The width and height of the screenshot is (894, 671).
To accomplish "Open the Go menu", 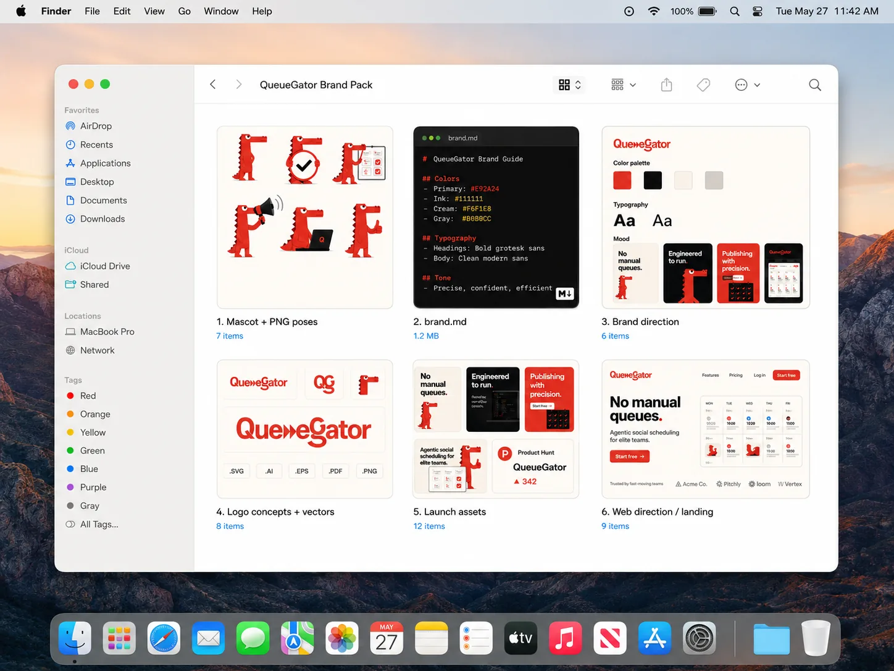I will 184,11.
